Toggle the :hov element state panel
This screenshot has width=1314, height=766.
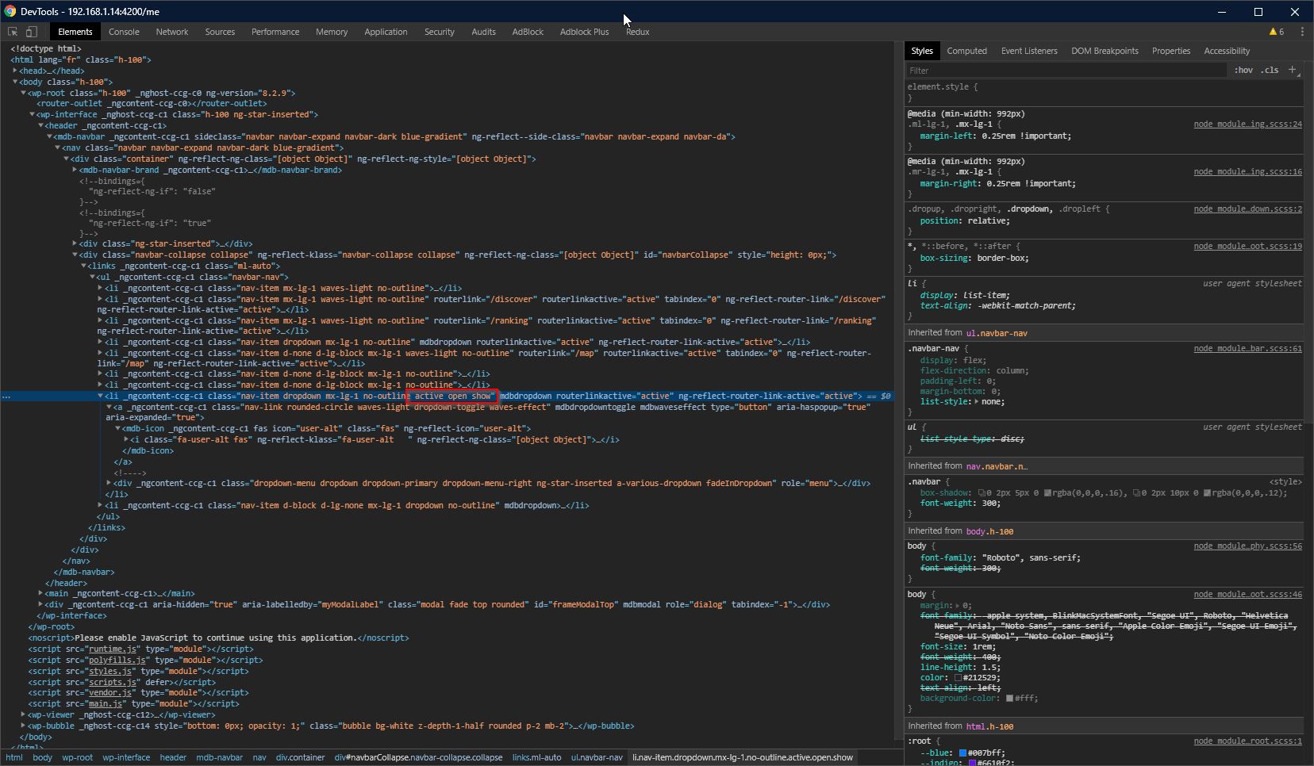(x=1243, y=70)
